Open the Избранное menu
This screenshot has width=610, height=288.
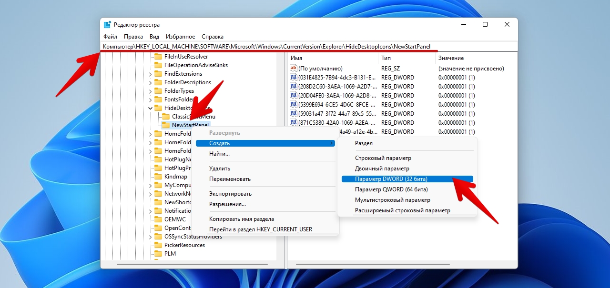click(181, 37)
